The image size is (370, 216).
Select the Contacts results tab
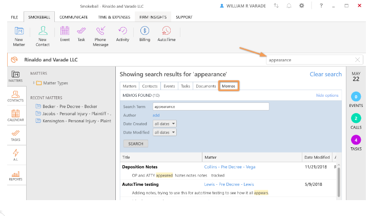click(x=150, y=86)
